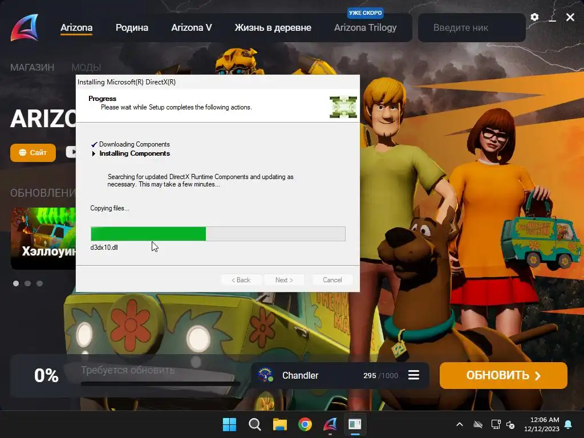The image size is (584, 438).
Task: Open the Windows Start menu
Action: pyautogui.click(x=229, y=424)
